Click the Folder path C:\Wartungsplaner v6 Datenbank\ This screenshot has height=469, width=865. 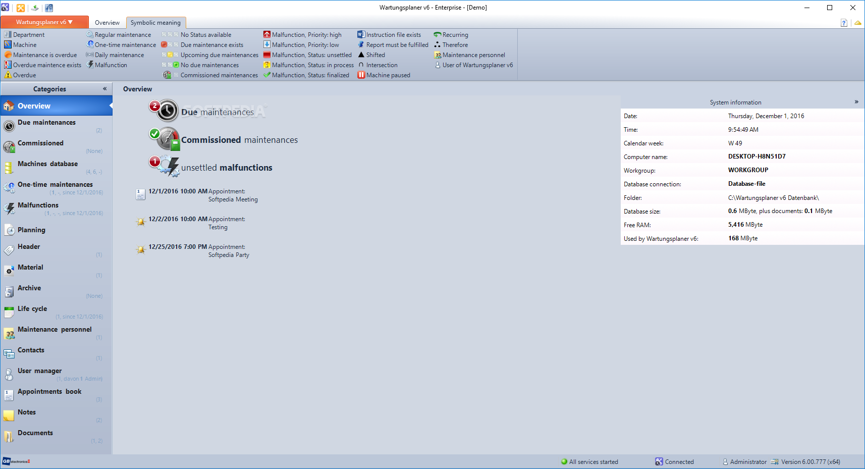click(x=774, y=198)
